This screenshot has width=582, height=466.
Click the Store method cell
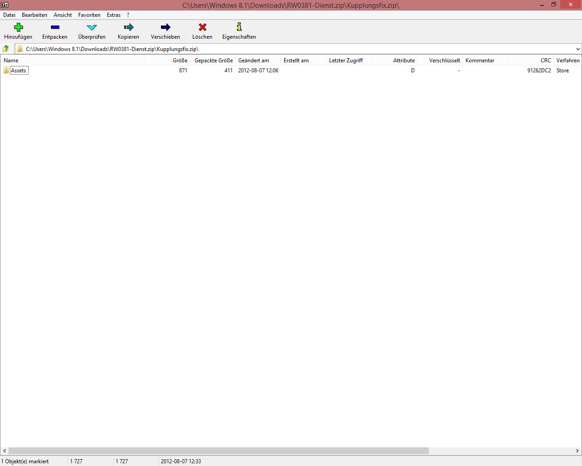click(x=563, y=71)
